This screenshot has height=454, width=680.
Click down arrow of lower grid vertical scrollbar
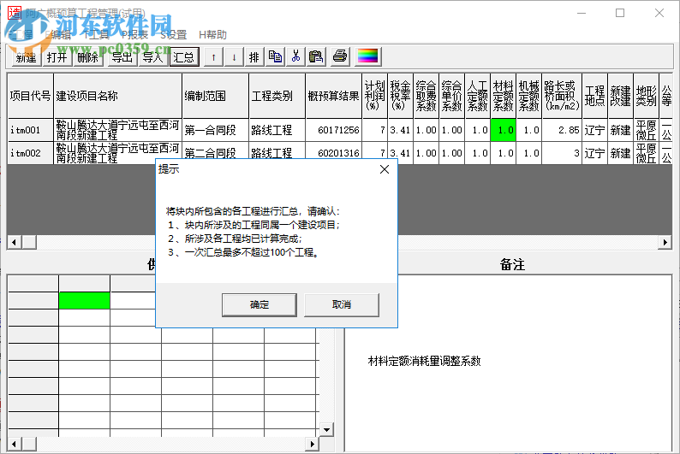pos(326,430)
